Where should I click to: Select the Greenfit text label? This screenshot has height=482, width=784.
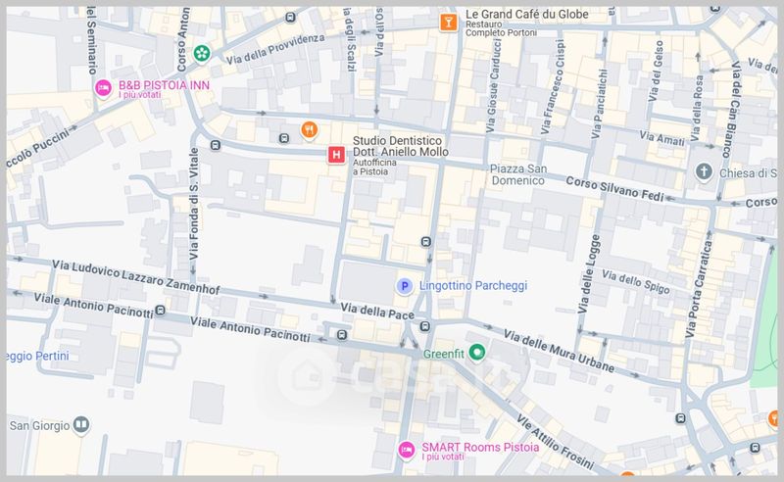point(444,354)
